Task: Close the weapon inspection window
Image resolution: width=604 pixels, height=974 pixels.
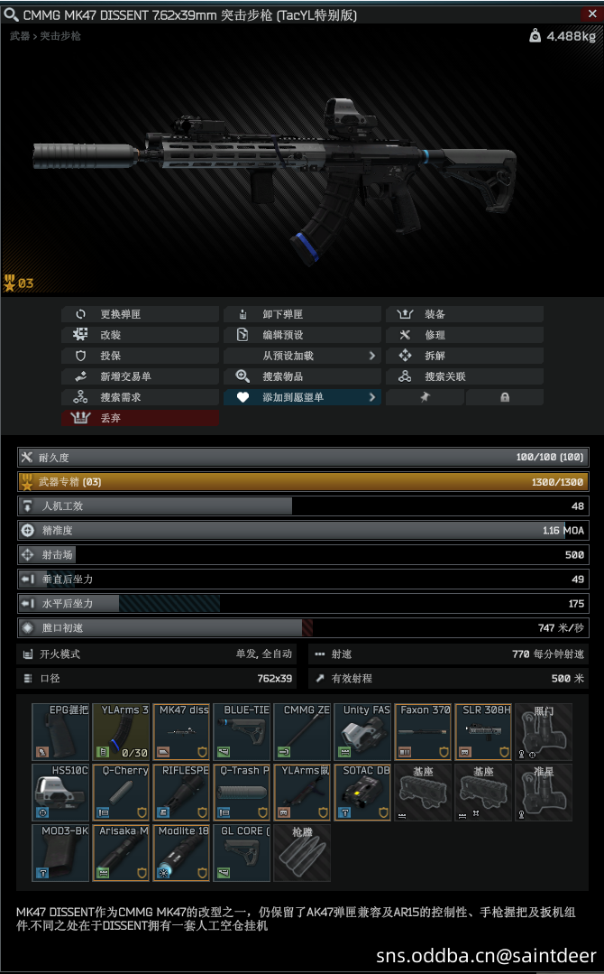Action: pyautogui.click(x=592, y=14)
